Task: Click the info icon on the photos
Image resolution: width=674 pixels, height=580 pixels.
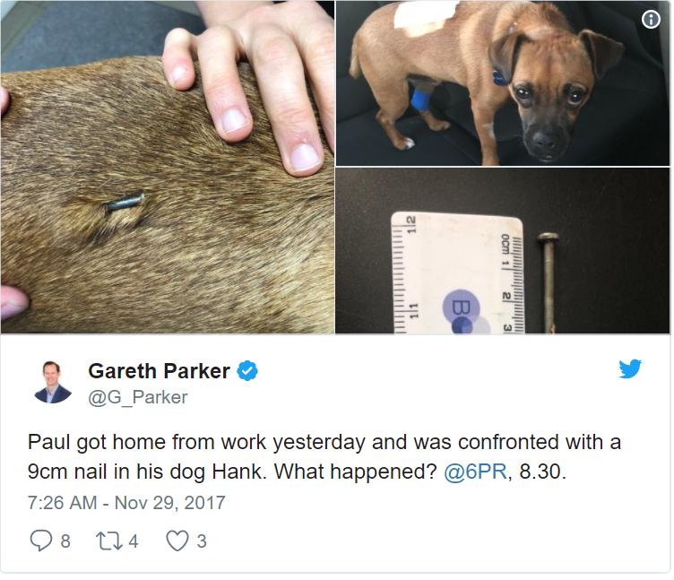Action: [651, 20]
